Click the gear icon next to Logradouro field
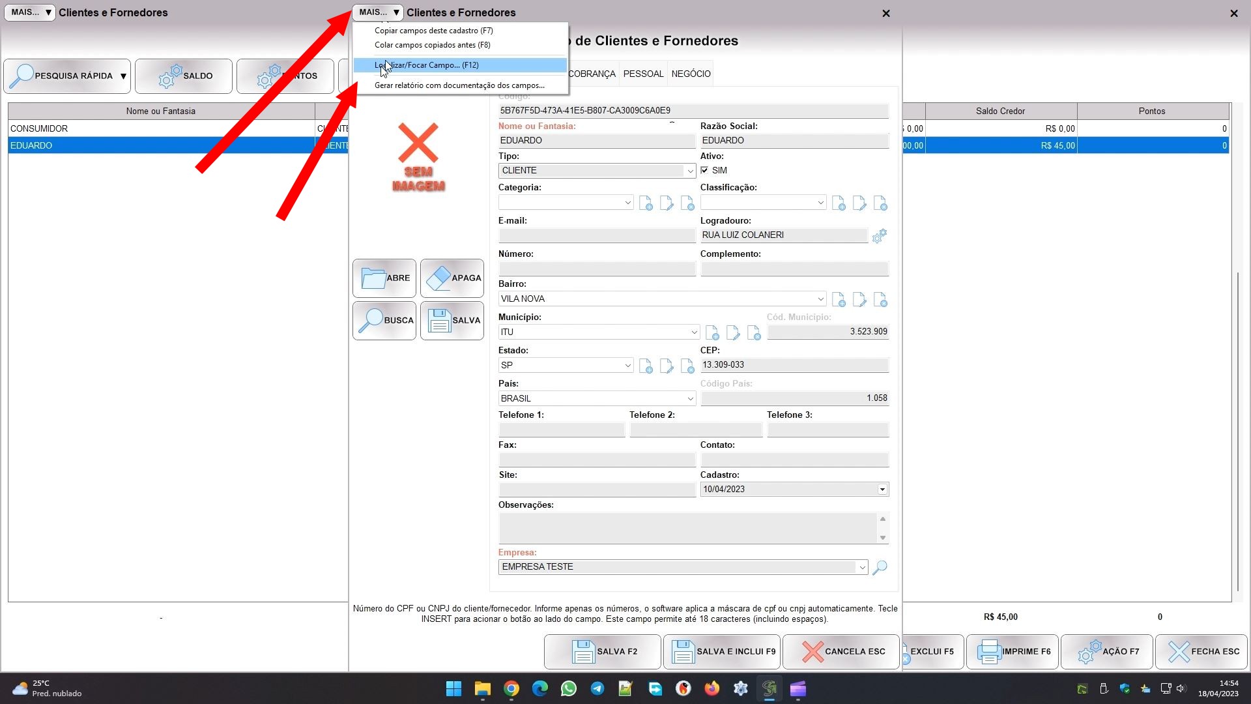The image size is (1251, 704). (x=879, y=236)
